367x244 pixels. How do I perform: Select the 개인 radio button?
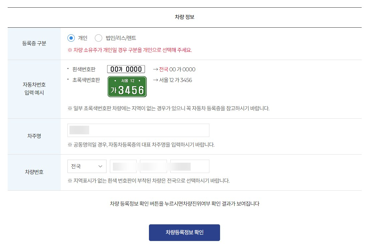tap(70, 38)
